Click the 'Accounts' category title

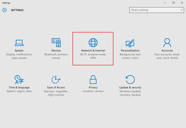tap(167, 50)
